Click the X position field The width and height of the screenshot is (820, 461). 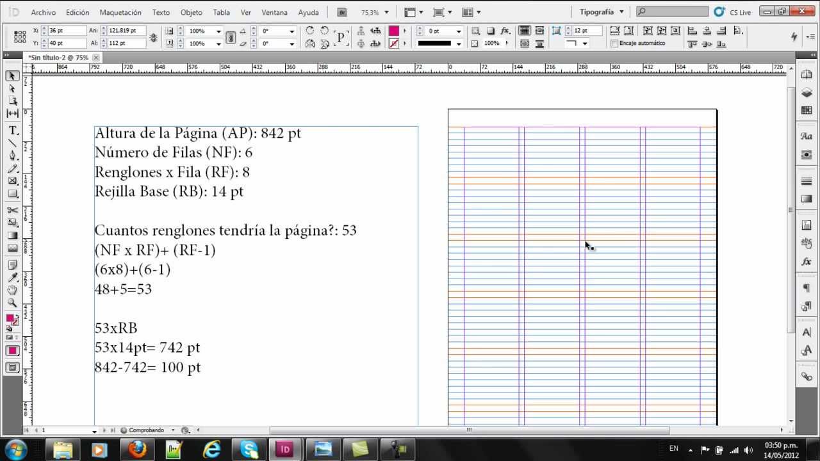coord(67,31)
